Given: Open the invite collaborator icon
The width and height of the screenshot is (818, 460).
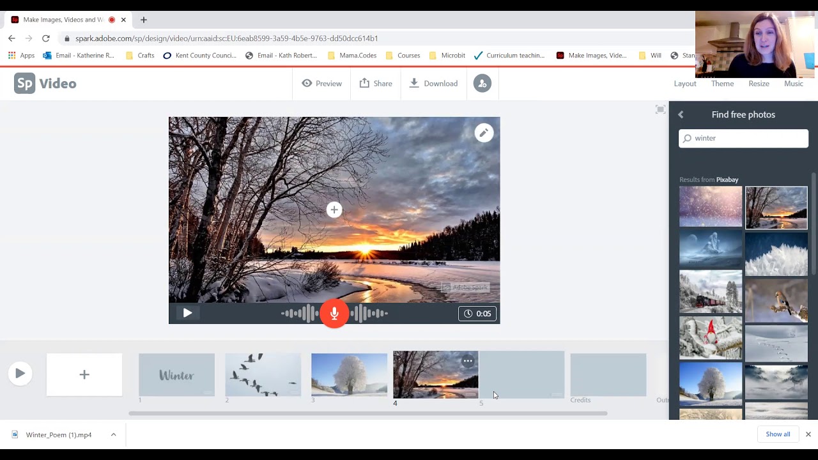Looking at the screenshot, I should coord(482,84).
